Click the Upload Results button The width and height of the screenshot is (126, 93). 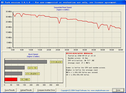pos(26,90)
